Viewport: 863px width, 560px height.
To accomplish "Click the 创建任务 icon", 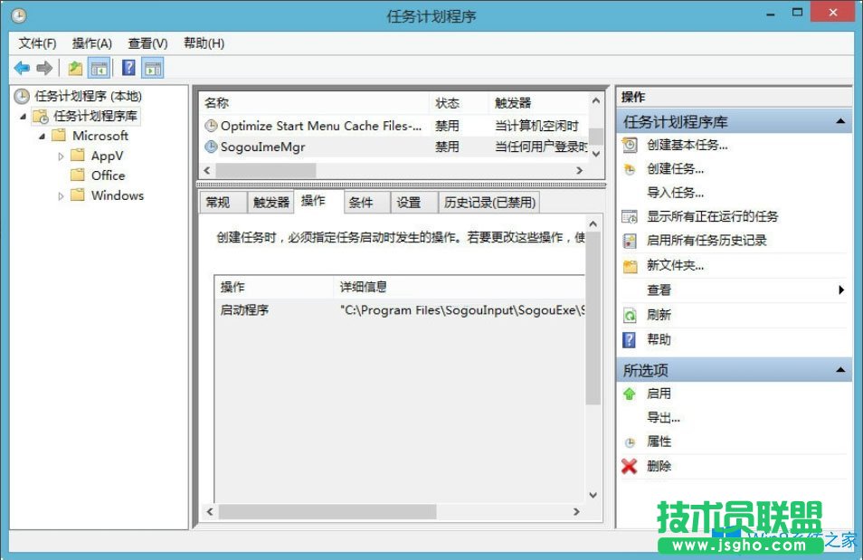I will pos(631,169).
